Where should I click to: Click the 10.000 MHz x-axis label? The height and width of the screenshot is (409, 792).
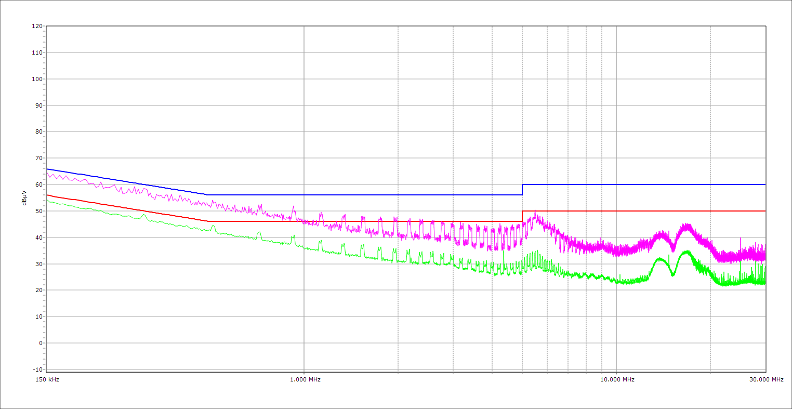click(617, 379)
